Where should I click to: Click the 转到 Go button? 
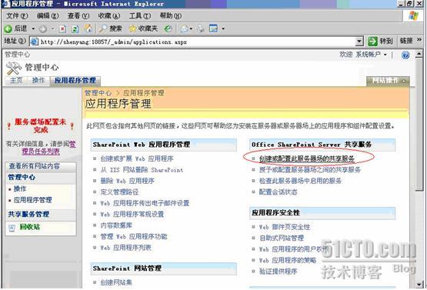pos(380,42)
